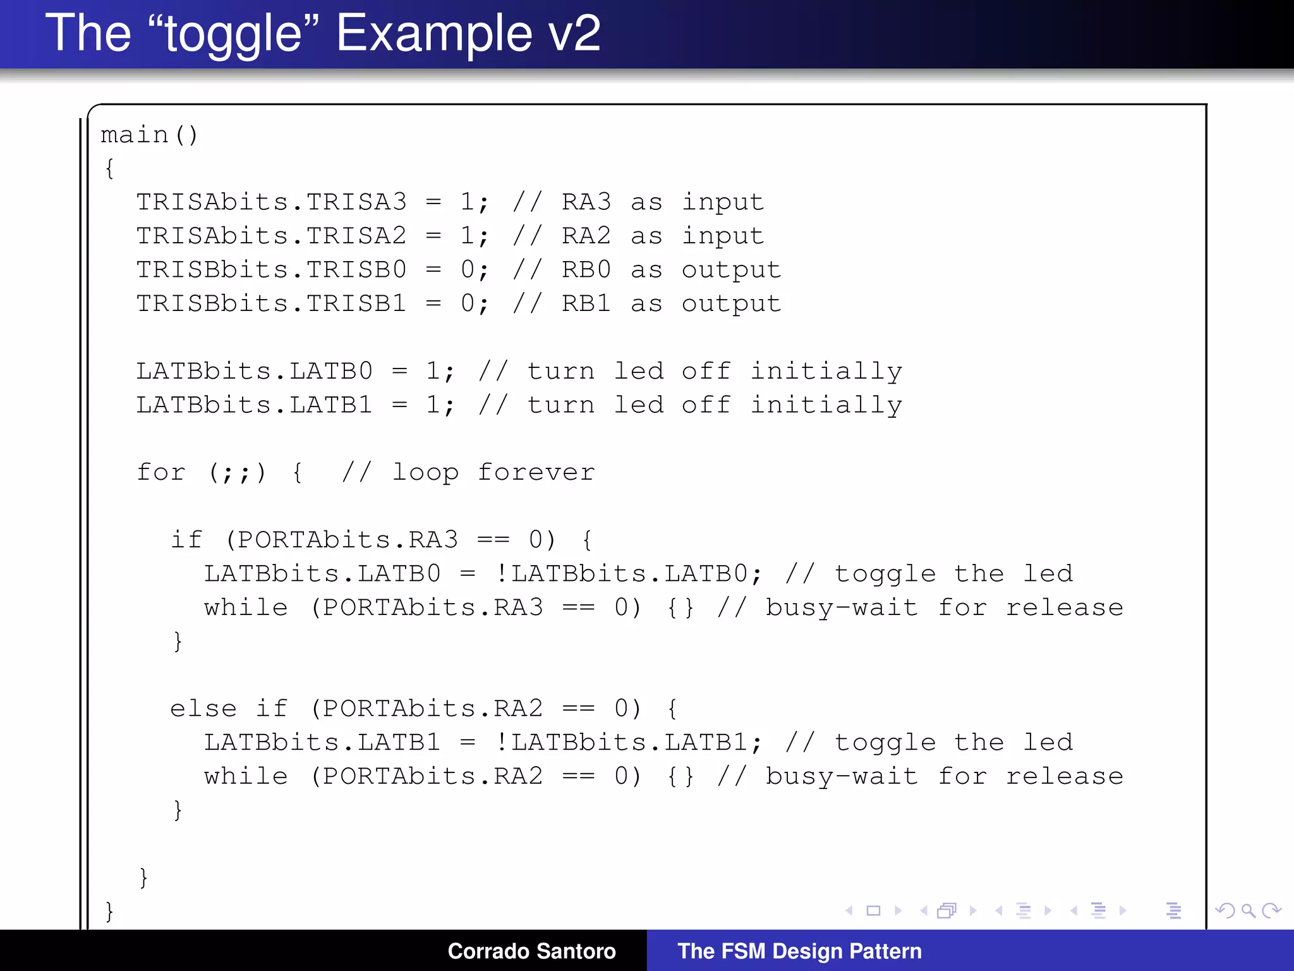Click the TRISBbits.TRISB1 = 0 code line
Viewport: 1294px width, 971px height.
[x=459, y=303]
